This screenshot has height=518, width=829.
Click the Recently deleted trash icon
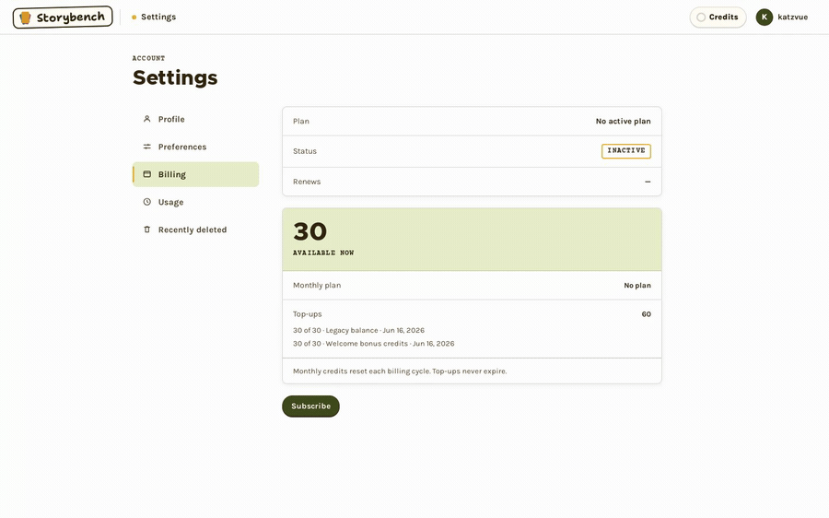pos(147,230)
